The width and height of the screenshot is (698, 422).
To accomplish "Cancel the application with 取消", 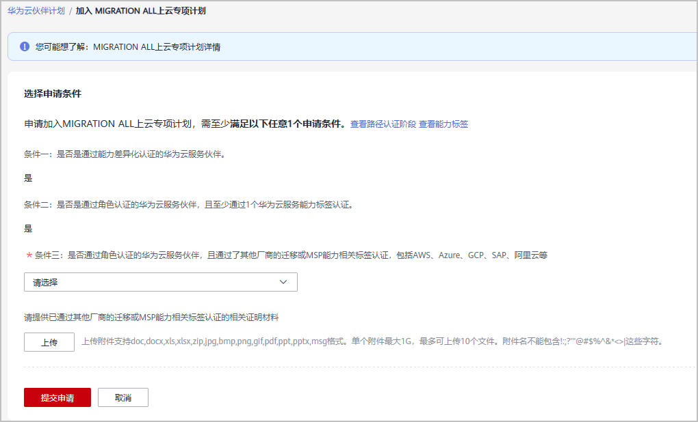I will [x=123, y=397].
